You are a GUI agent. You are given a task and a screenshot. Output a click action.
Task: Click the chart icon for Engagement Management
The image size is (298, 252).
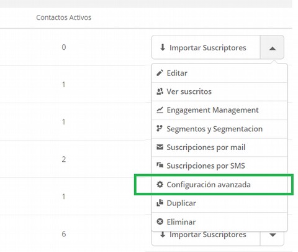click(x=160, y=110)
